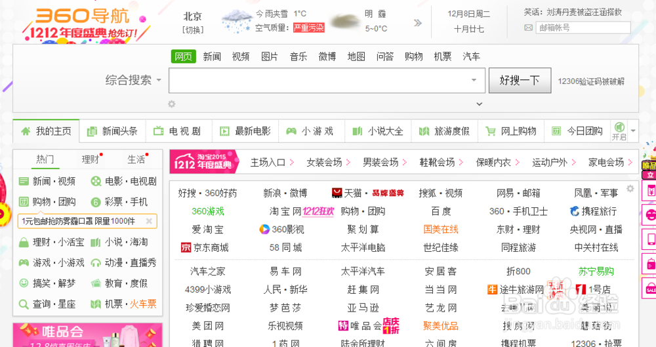Open the search box suggestion dropdown arrow
The width and height of the screenshot is (656, 347).
[x=474, y=80]
